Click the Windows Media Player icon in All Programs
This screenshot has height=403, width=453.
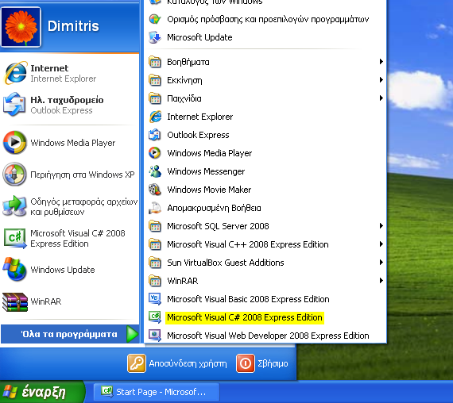pyautogui.click(x=155, y=153)
